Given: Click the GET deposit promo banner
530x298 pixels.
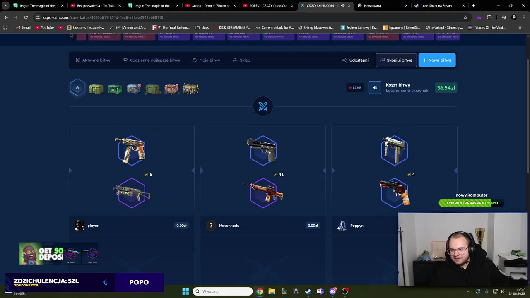Looking at the screenshot, I should pyautogui.click(x=59, y=253).
